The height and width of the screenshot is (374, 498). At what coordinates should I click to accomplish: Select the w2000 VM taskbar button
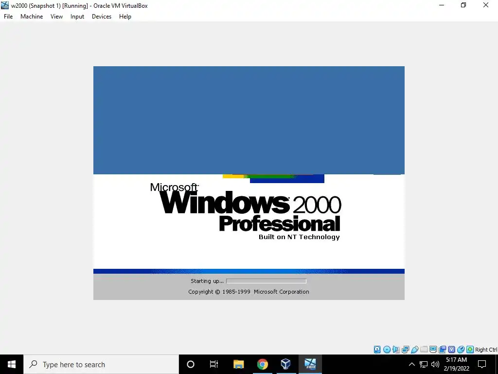[310, 364]
